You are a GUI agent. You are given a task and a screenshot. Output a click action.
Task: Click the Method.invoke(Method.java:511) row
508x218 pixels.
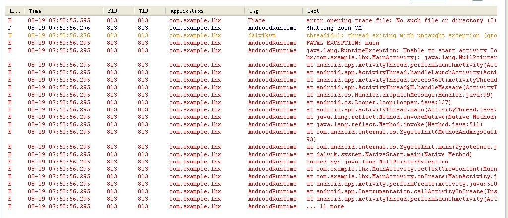[x=251, y=124]
